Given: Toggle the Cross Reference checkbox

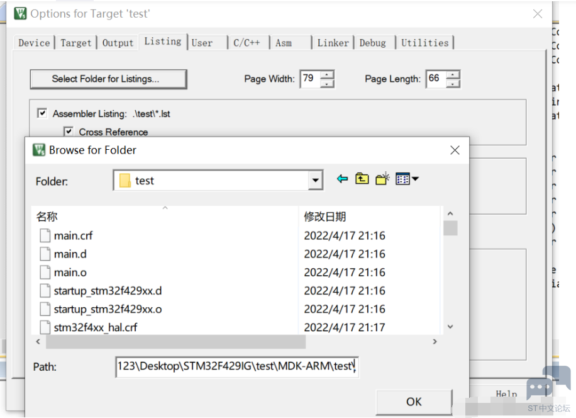Looking at the screenshot, I should click(69, 131).
